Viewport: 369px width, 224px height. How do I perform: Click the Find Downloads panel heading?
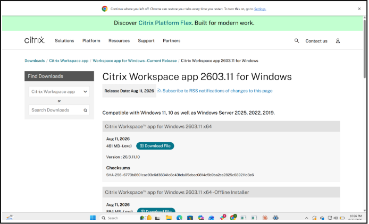(x=59, y=76)
